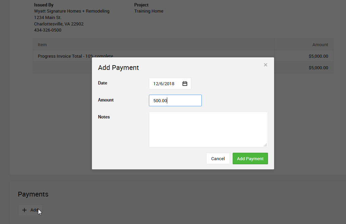Click the Payments section heading

(33, 194)
